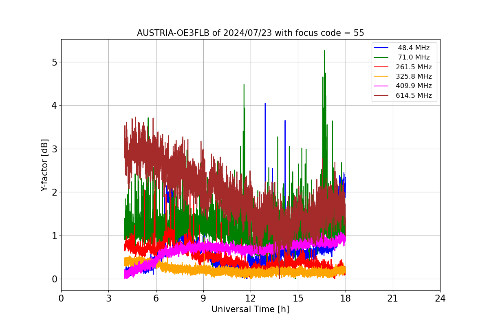Select the 409.9 MHz legend label
489x326 pixels.
(414, 86)
